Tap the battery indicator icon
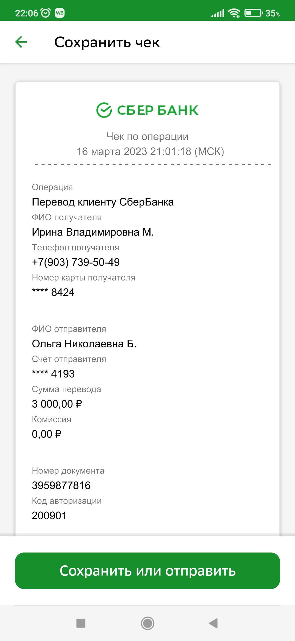295x641 pixels. pyautogui.click(x=253, y=13)
